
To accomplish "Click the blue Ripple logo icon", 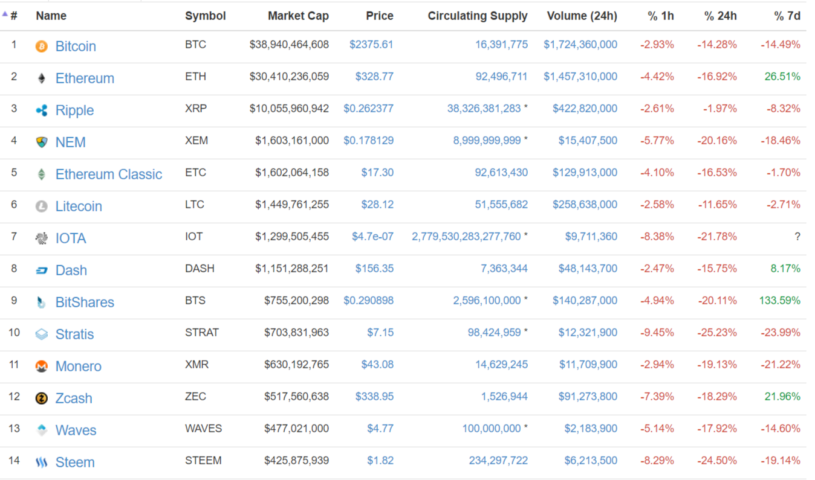I will [x=41, y=110].
